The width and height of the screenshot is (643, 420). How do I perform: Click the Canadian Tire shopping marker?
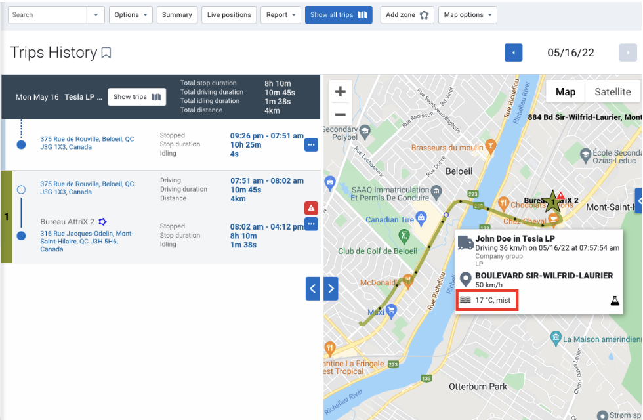click(421, 218)
